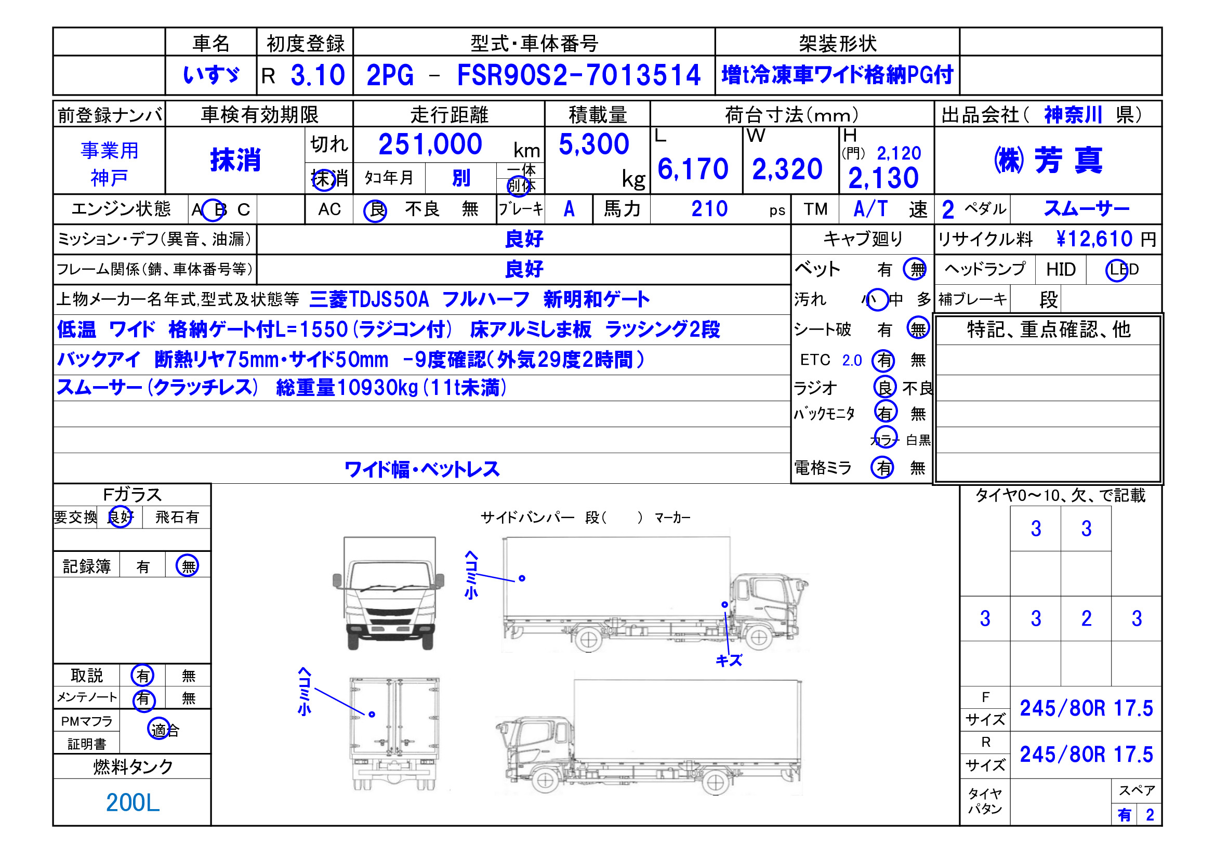Viewport: 1215px width, 859px height.
Task: Click the spare tire 有 cell
Action: (1124, 814)
